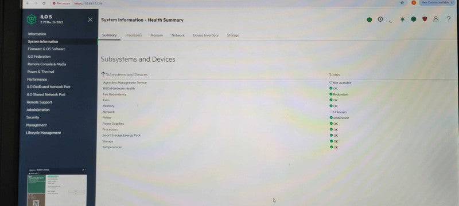Switch to the Memory tab
Screen dimensions: 459x206
point(157,35)
